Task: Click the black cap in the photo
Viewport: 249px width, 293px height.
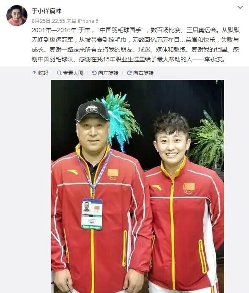Action: tap(93, 112)
